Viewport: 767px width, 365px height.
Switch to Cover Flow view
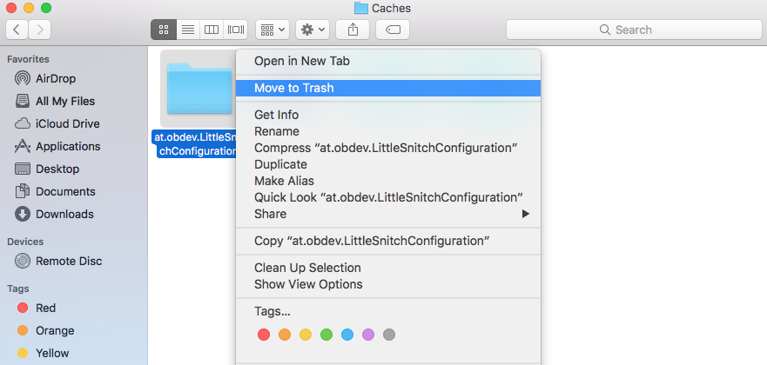[x=235, y=30]
